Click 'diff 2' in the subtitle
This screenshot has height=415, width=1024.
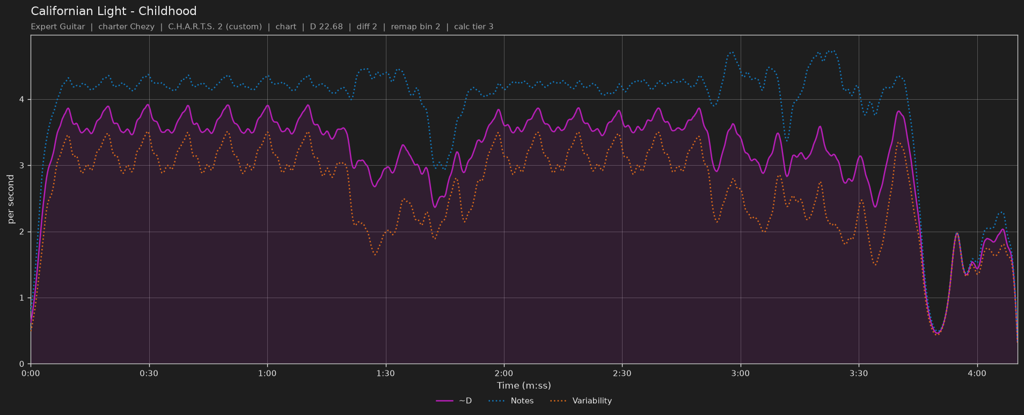[x=367, y=27]
